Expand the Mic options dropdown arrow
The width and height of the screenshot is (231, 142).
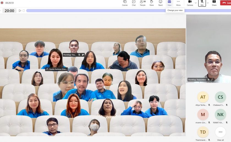tap(208, 3)
